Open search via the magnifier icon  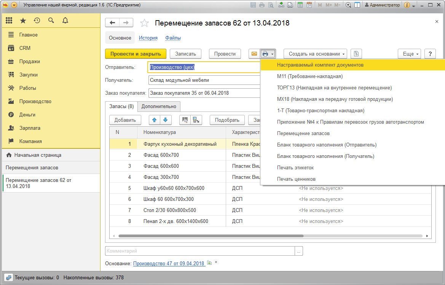(51, 21)
